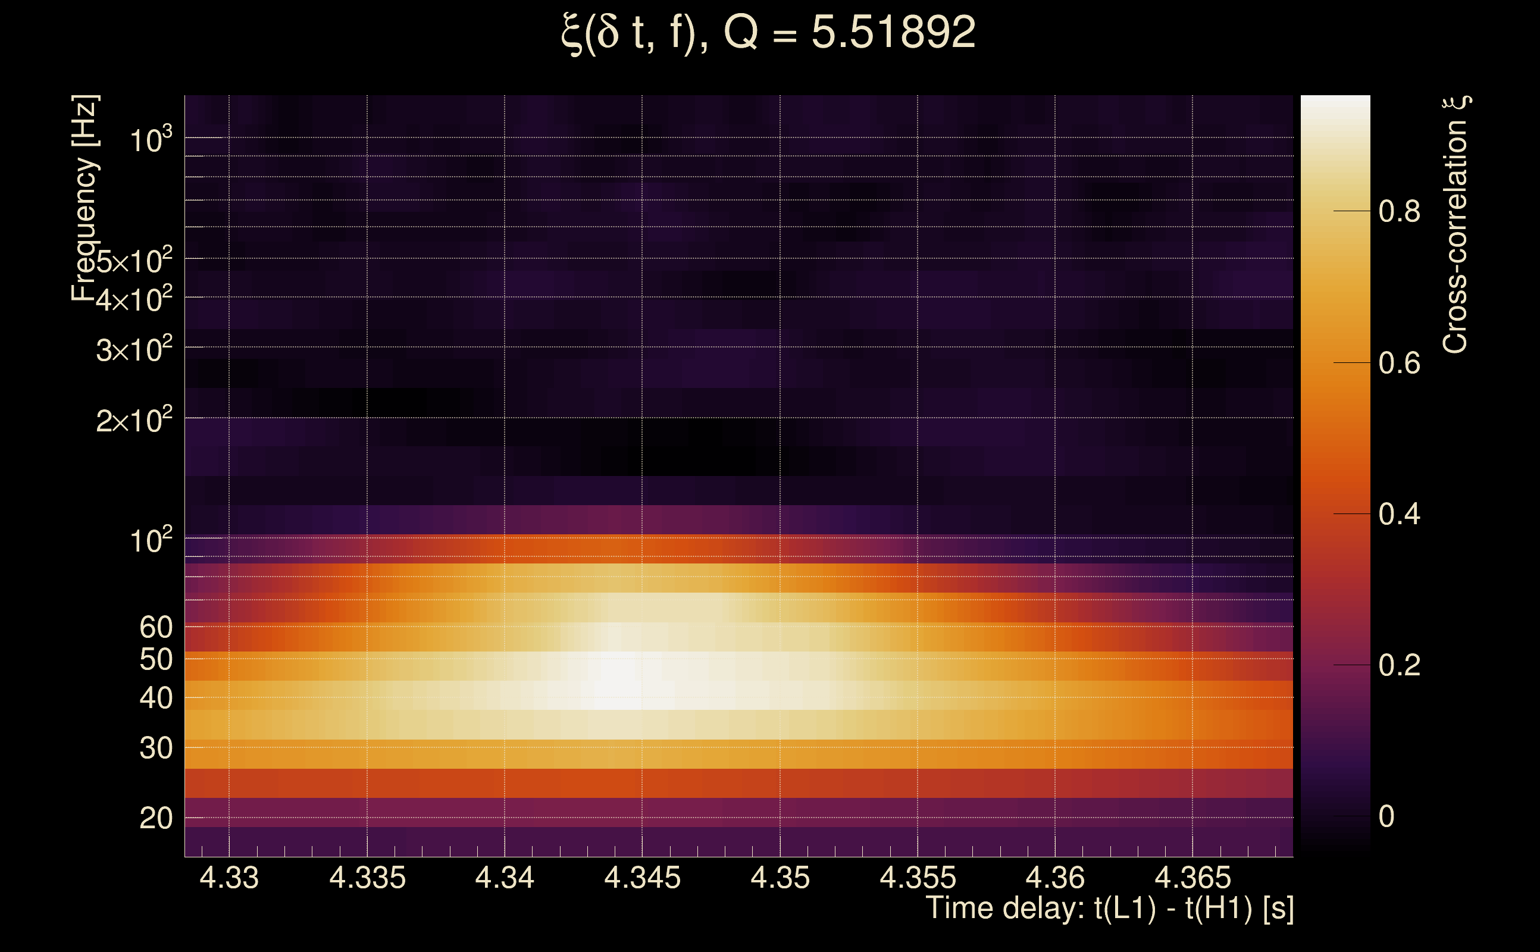Click the plot title showing Q = 5.51892
Viewport: 1540px width, 952px height.
tap(768, 33)
